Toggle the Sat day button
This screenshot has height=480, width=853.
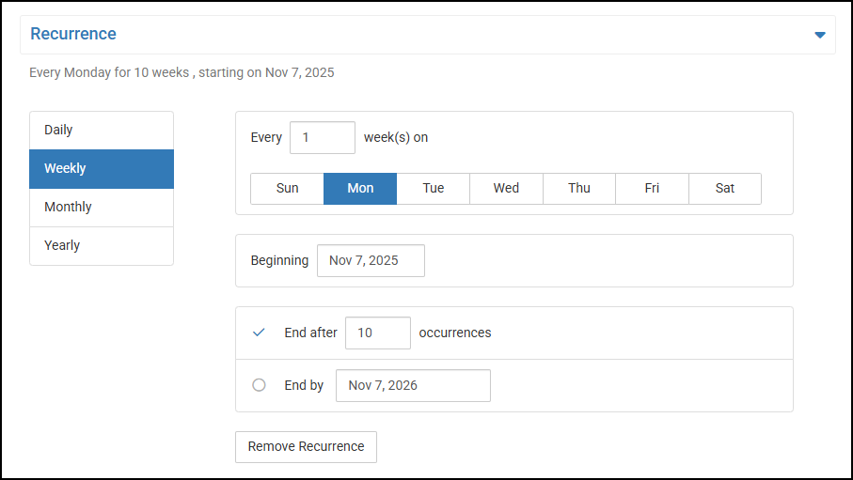click(725, 189)
